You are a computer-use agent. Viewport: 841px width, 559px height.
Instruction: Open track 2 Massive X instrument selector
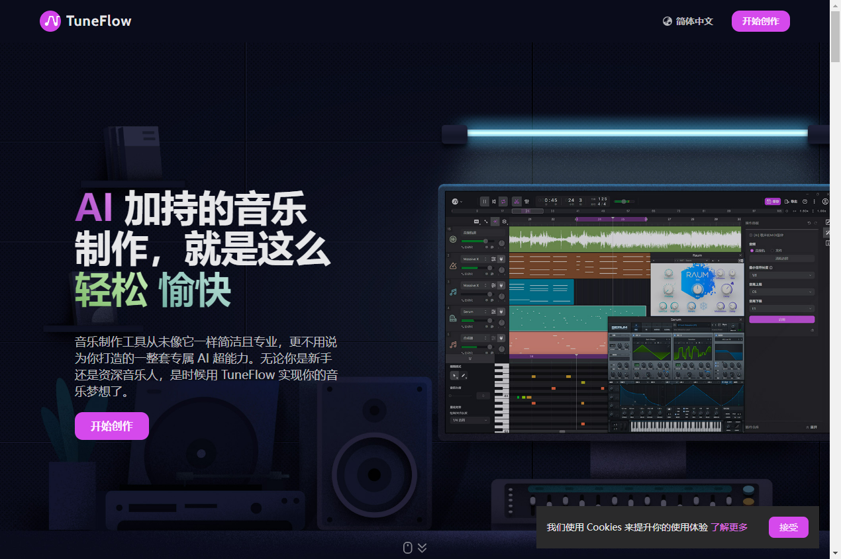coord(474,259)
